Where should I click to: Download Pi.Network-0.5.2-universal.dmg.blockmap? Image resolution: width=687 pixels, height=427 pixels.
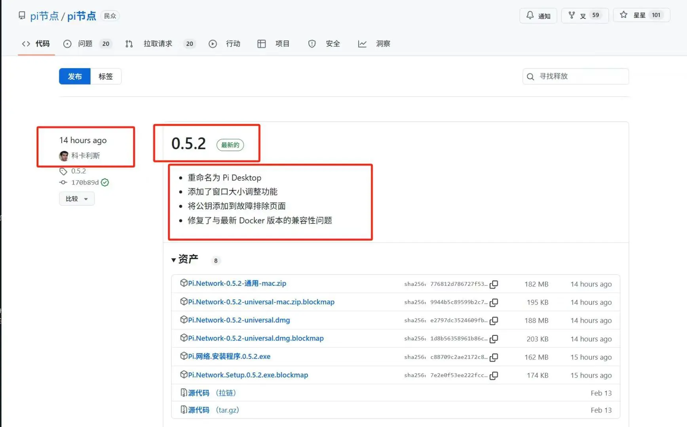click(x=256, y=338)
